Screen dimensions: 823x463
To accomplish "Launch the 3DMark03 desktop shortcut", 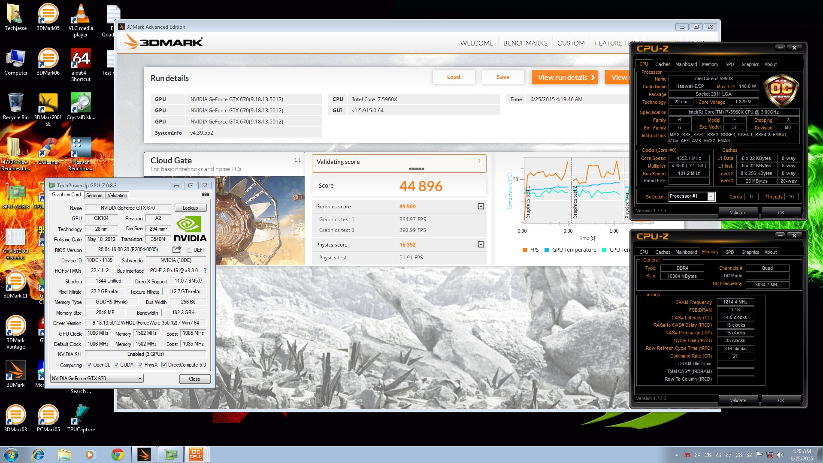I will (x=15, y=419).
